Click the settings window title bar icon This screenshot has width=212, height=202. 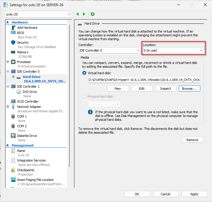click(6, 5)
